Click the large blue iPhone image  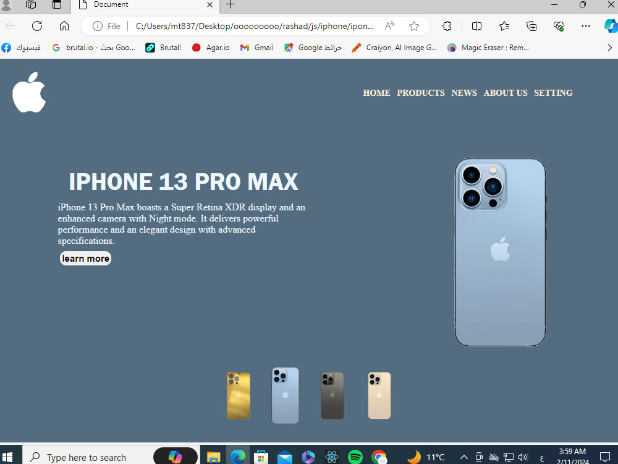coord(500,252)
